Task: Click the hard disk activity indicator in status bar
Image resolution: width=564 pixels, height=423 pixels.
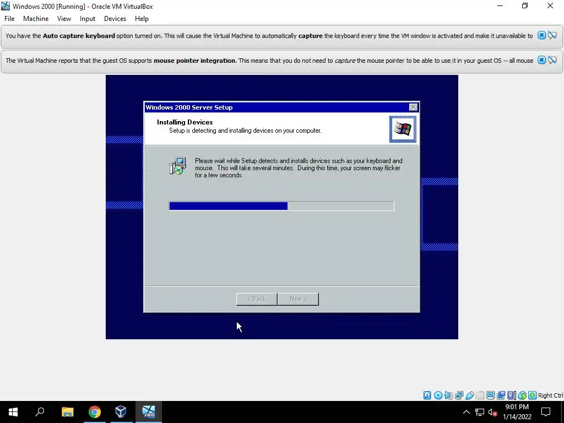Action: coord(427,395)
